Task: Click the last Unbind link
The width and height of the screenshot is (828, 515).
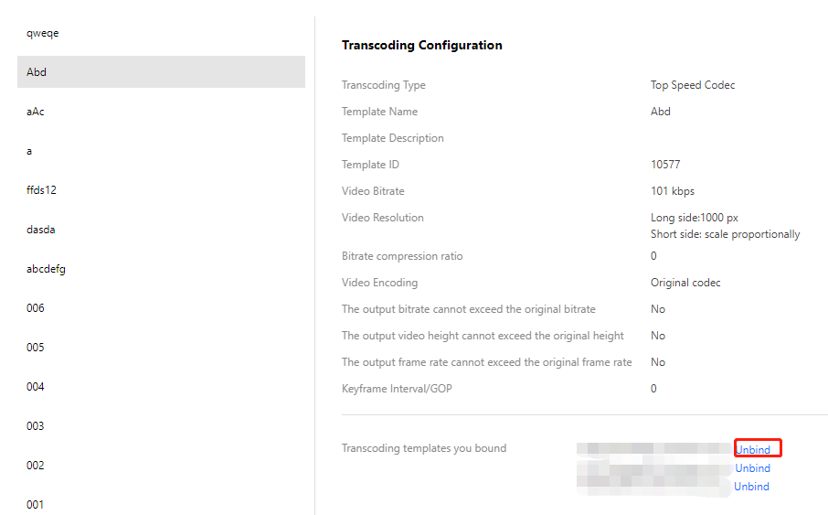Action: coord(752,487)
